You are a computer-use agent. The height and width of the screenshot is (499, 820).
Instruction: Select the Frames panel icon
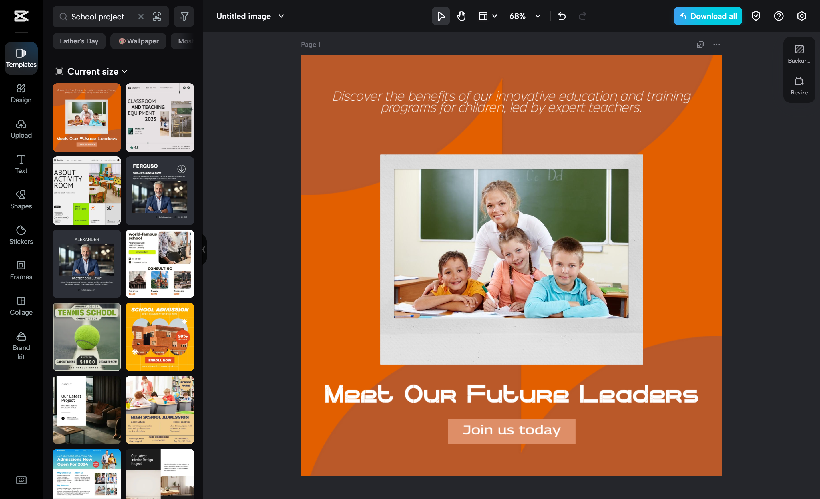(x=21, y=270)
